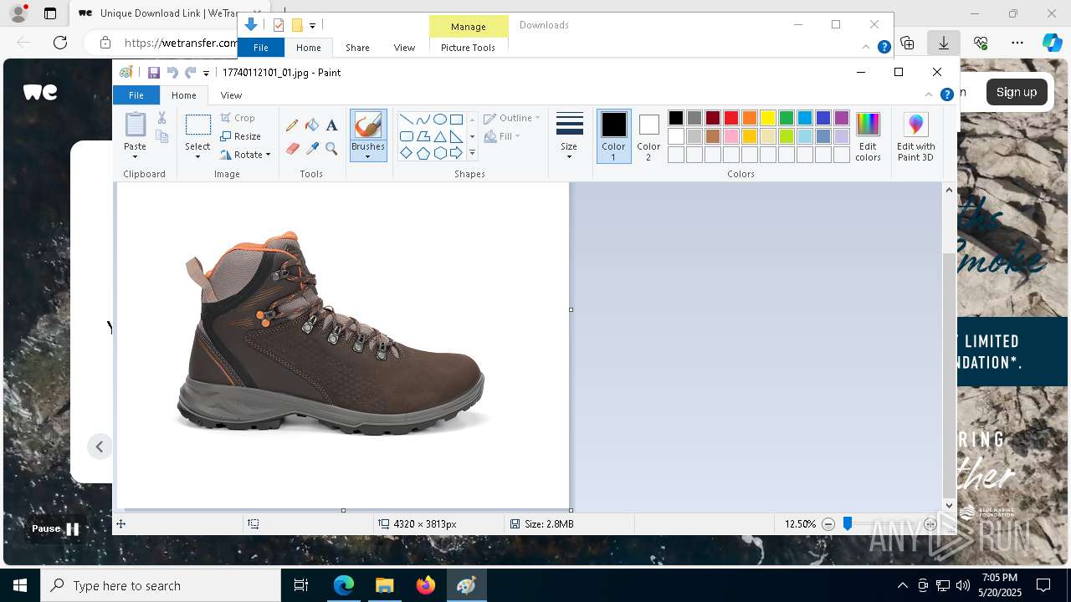
Task: Open the View tab in Downloads window
Action: coord(404,48)
